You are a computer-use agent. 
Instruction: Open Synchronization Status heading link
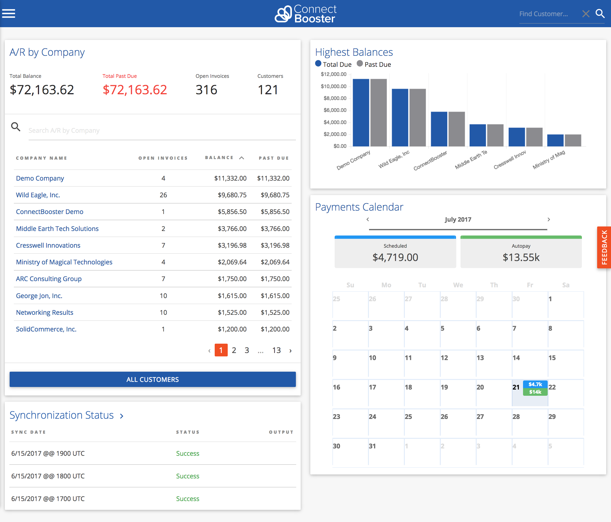coord(61,415)
